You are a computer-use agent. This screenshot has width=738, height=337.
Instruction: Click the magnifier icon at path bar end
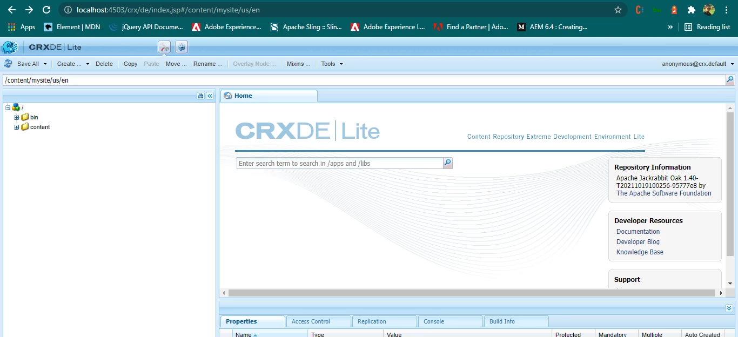[x=730, y=80]
